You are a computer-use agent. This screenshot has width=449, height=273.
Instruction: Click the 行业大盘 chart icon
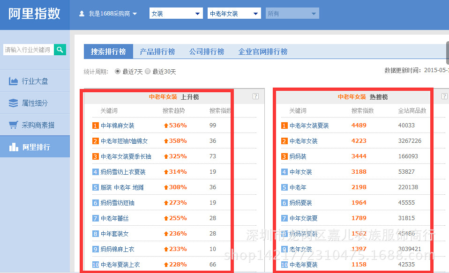pyautogui.click(x=13, y=81)
